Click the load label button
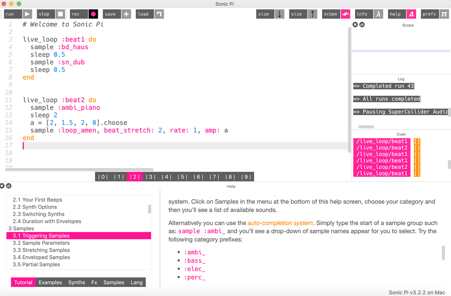451x296 pixels. (145, 14)
